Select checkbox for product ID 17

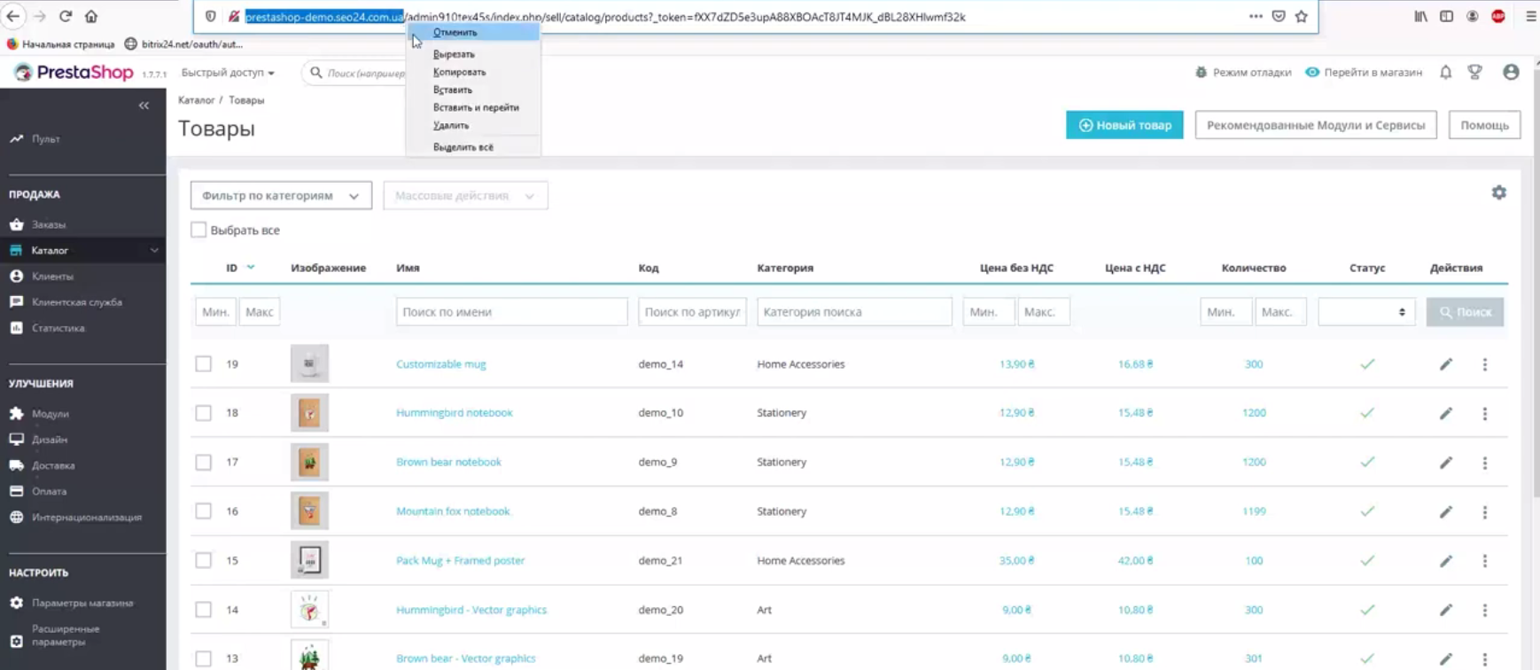click(x=204, y=462)
